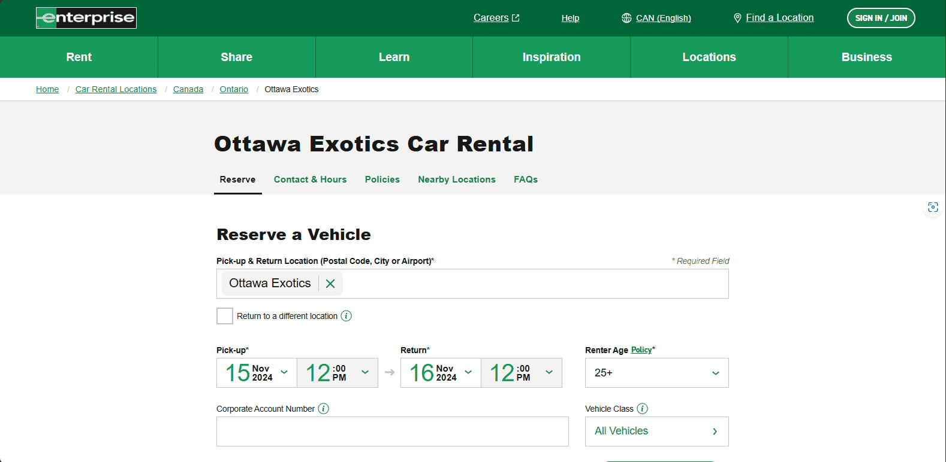This screenshot has width=946, height=462.
Task: Go to Ontario breadcrumb
Action: click(234, 89)
